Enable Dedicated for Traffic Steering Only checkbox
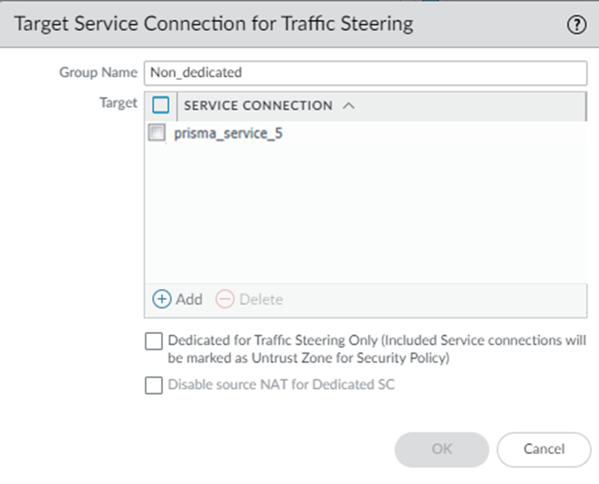This screenshot has height=484, width=599. click(154, 342)
